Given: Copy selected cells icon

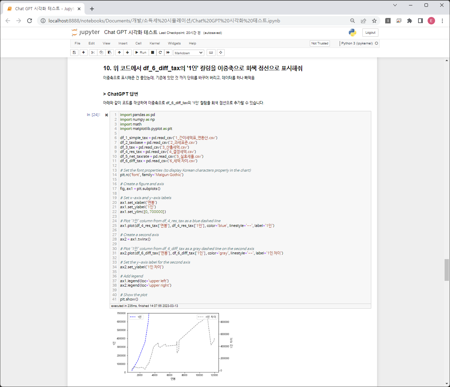Looking at the screenshot, I should pos(101,53).
